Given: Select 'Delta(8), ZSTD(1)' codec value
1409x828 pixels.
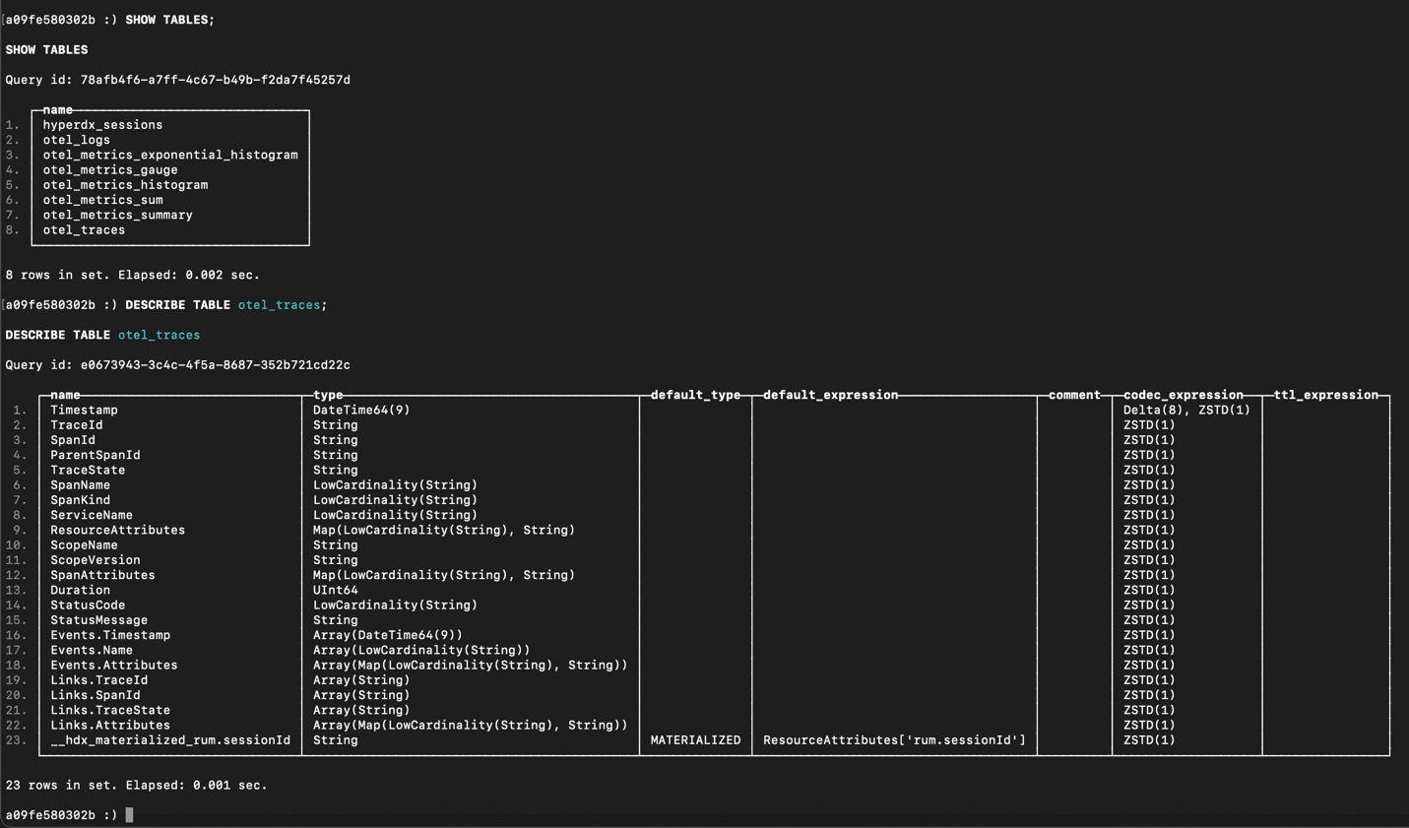Looking at the screenshot, I should pos(1186,410).
